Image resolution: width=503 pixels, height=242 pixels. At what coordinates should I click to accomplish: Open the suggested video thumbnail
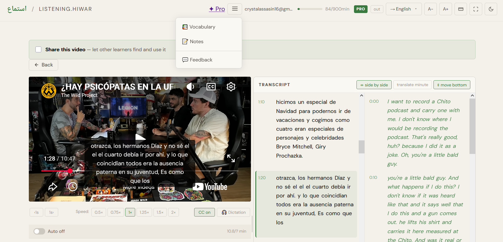click(x=166, y=188)
